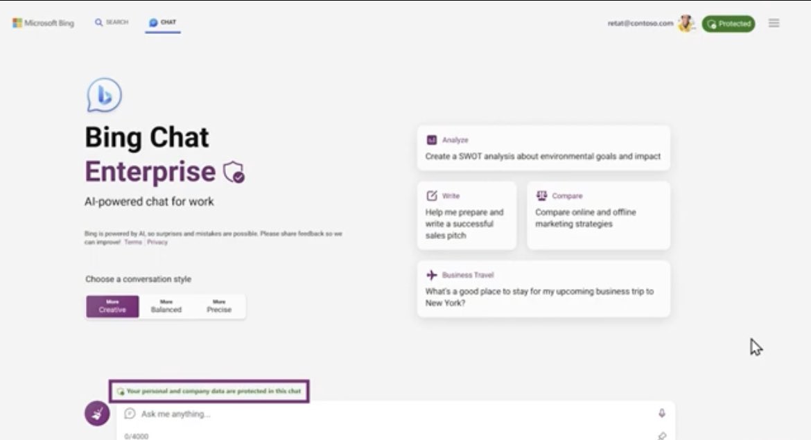Select More Balanced conversation style
The image size is (811, 440).
166,306
